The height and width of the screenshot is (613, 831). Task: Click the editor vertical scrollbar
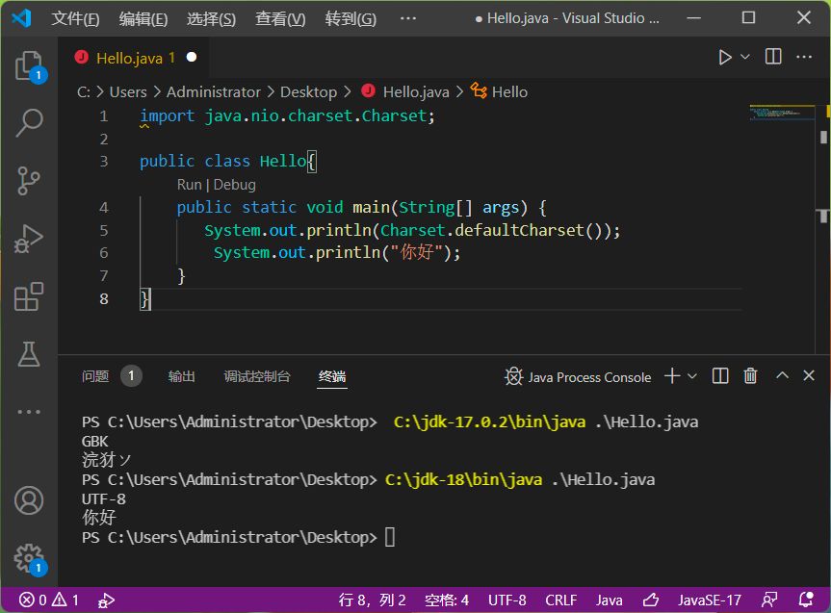click(x=823, y=228)
